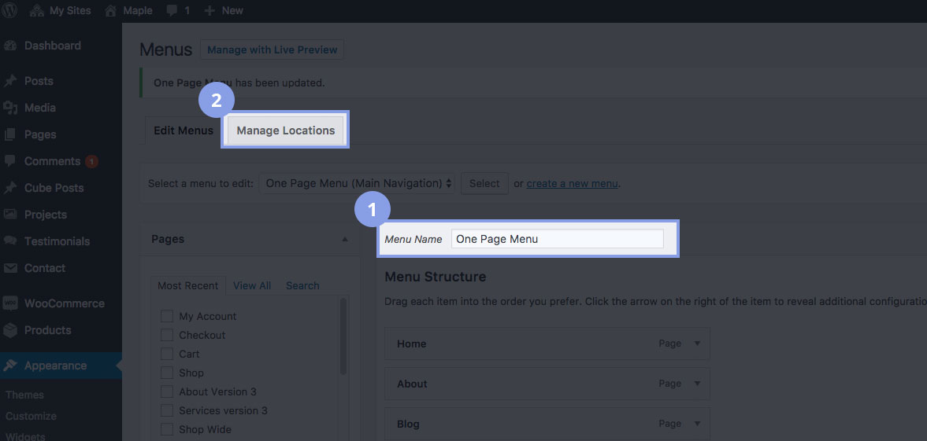Image resolution: width=927 pixels, height=441 pixels.
Task: Open the comments bubble in admin bar
Action: click(172, 10)
